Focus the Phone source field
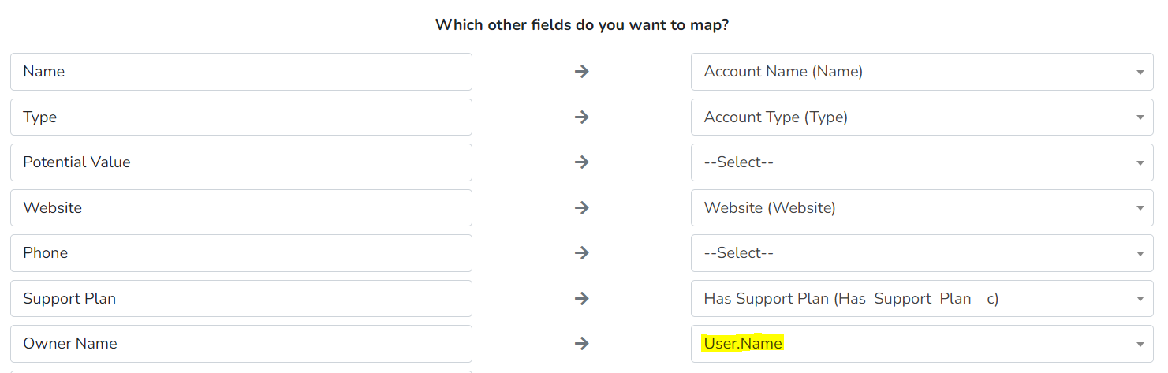 241,253
